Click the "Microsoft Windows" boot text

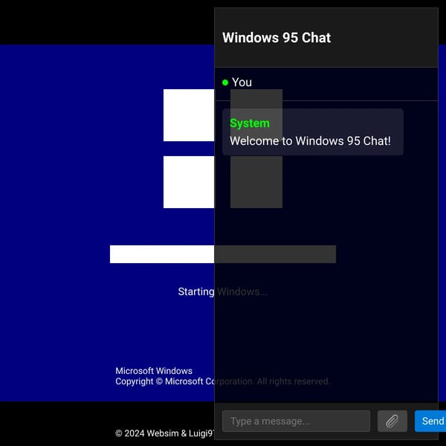pos(154,371)
